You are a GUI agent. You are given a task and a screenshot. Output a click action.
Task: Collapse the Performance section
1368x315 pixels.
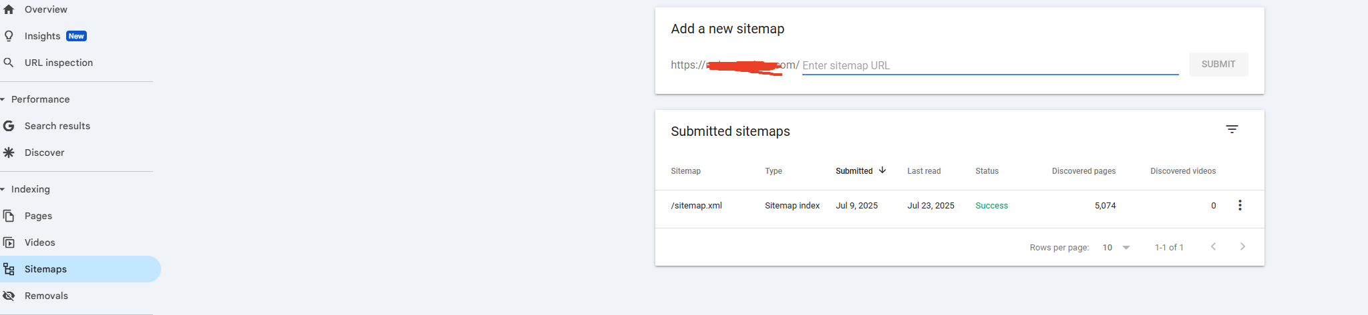3,99
